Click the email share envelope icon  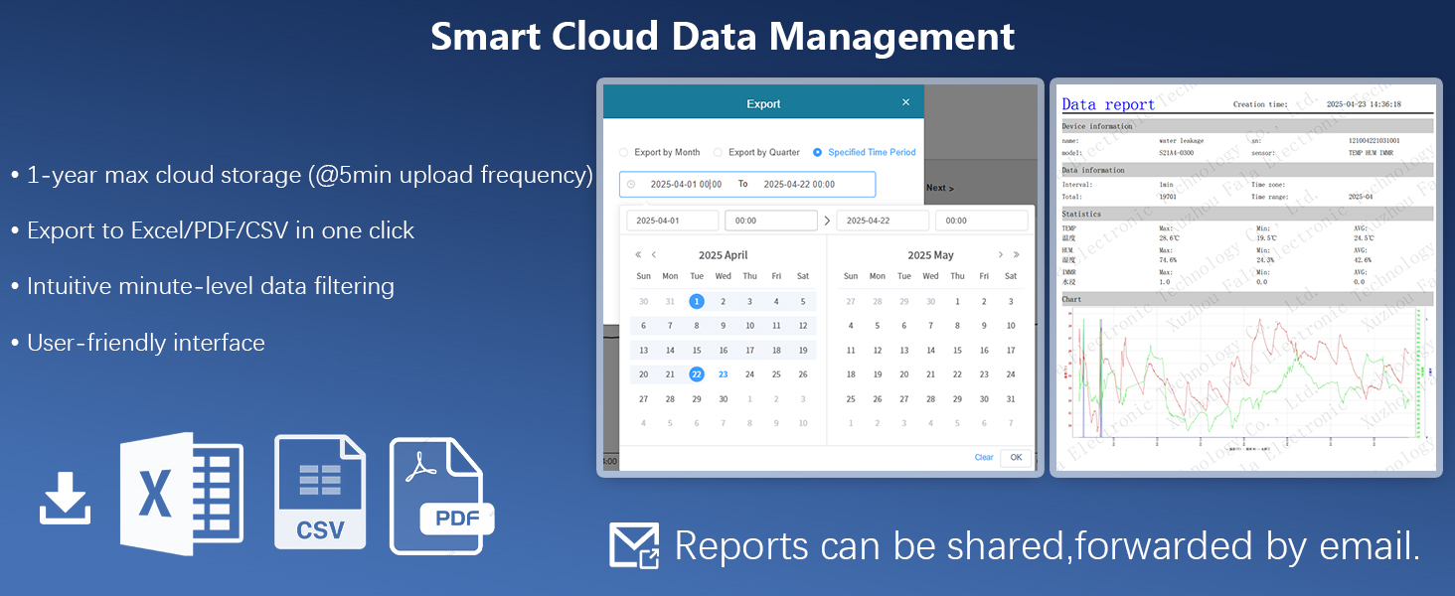[636, 546]
